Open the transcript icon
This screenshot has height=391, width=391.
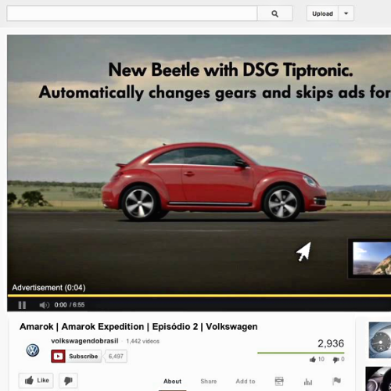pos(279,381)
